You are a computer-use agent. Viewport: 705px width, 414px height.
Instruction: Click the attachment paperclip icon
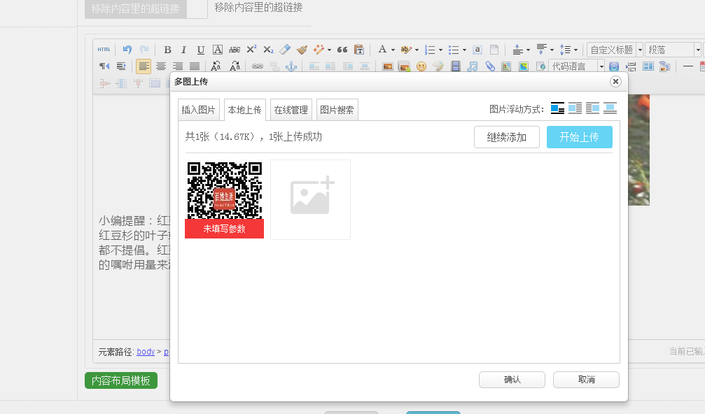pos(490,66)
